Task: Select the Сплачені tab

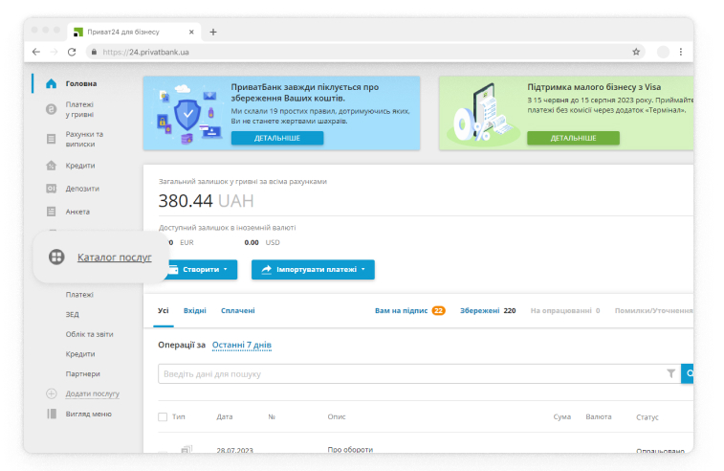Action: pos(237,310)
